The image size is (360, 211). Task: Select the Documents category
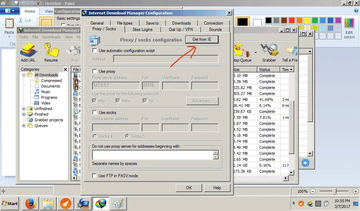(x=50, y=86)
